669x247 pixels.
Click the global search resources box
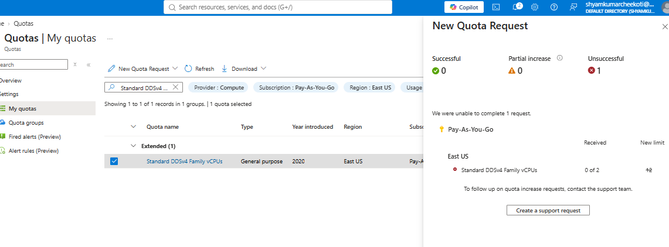pyautogui.click(x=278, y=7)
